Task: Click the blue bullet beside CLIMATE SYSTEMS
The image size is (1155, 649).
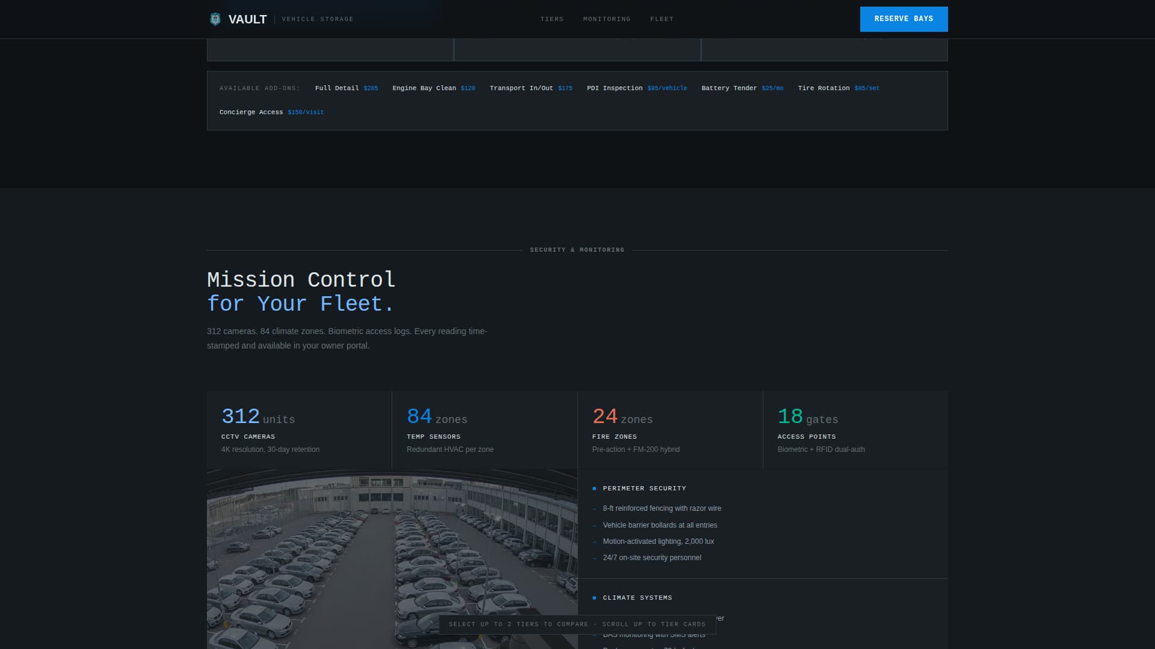Action: 595,597
